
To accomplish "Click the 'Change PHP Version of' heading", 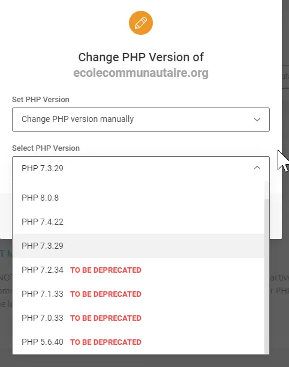I will (141, 57).
